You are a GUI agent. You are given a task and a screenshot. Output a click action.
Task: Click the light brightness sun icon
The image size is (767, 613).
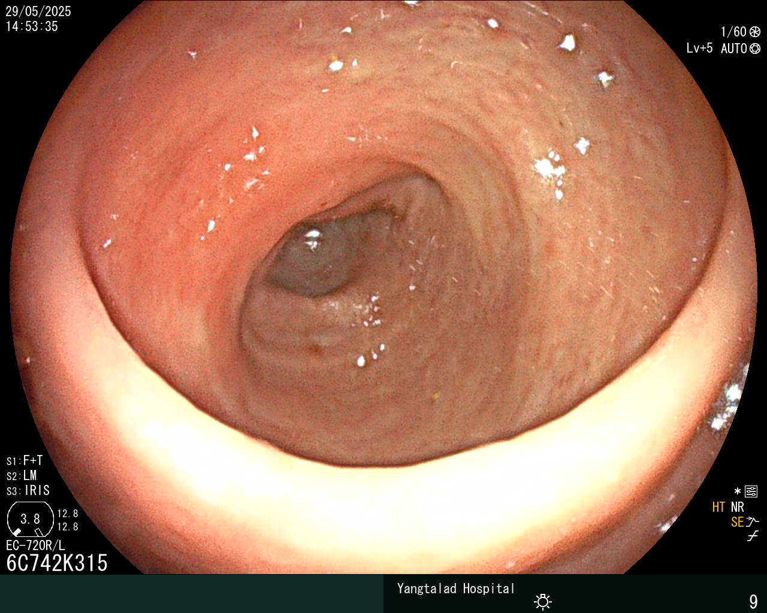click(543, 602)
